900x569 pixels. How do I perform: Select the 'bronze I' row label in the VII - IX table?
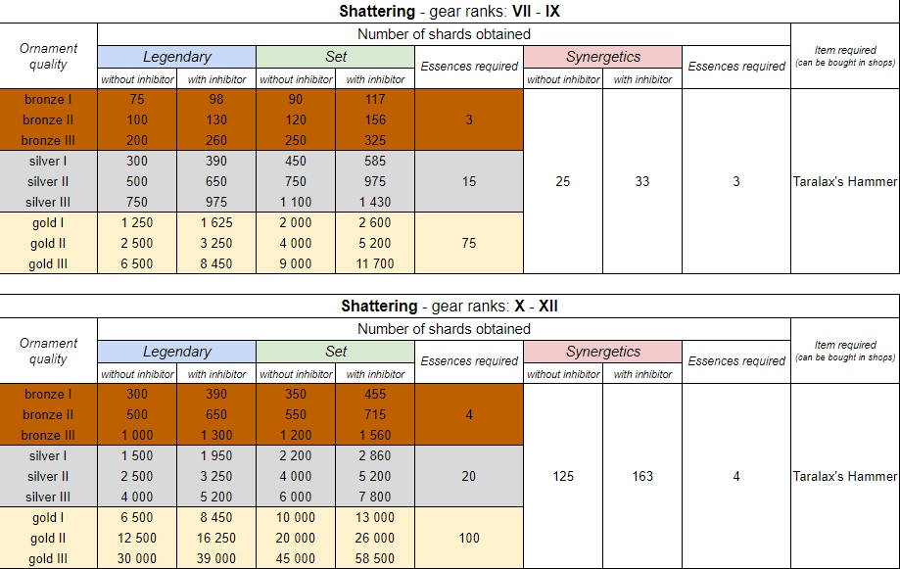pos(48,99)
